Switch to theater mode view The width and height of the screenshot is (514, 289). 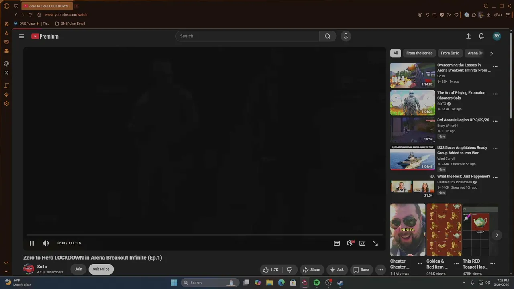pos(363,243)
